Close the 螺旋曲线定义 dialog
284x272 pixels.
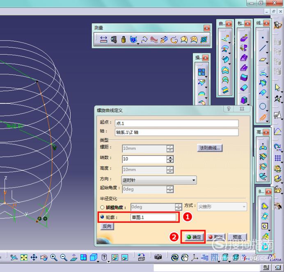tap(242, 109)
